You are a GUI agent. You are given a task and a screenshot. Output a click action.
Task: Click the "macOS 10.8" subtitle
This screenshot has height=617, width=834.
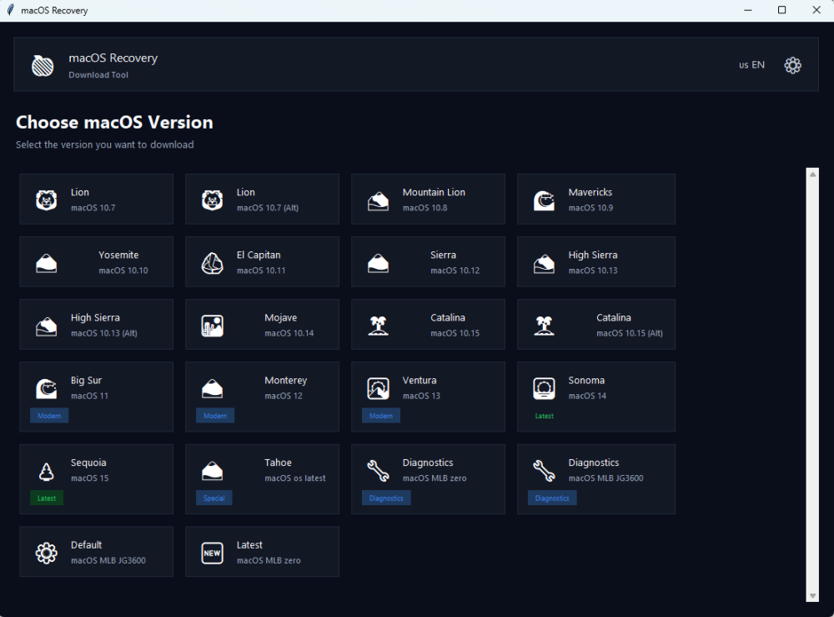425,208
